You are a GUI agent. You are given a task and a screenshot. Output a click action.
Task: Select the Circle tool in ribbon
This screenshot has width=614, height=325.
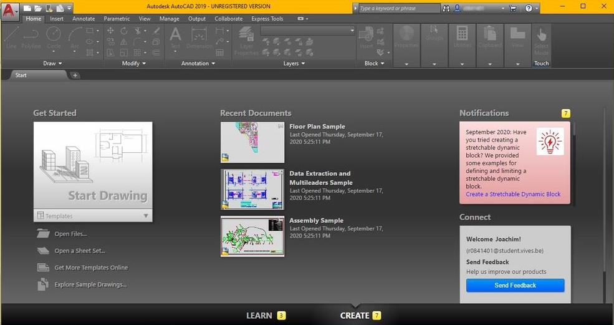click(x=54, y=36)
